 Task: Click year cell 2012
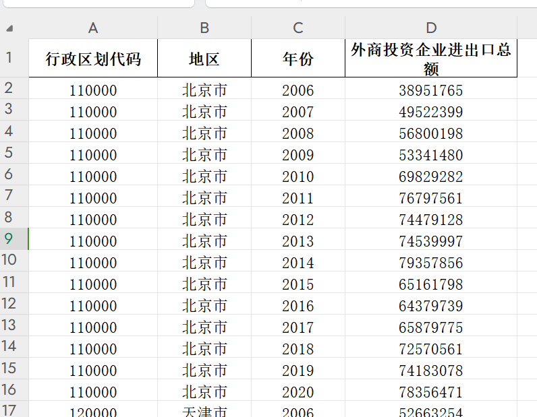(x=298, y=218)
